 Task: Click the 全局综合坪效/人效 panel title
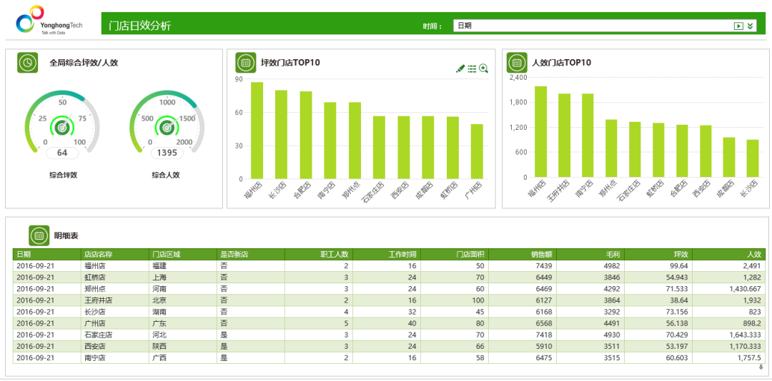[x=84, y=63]
